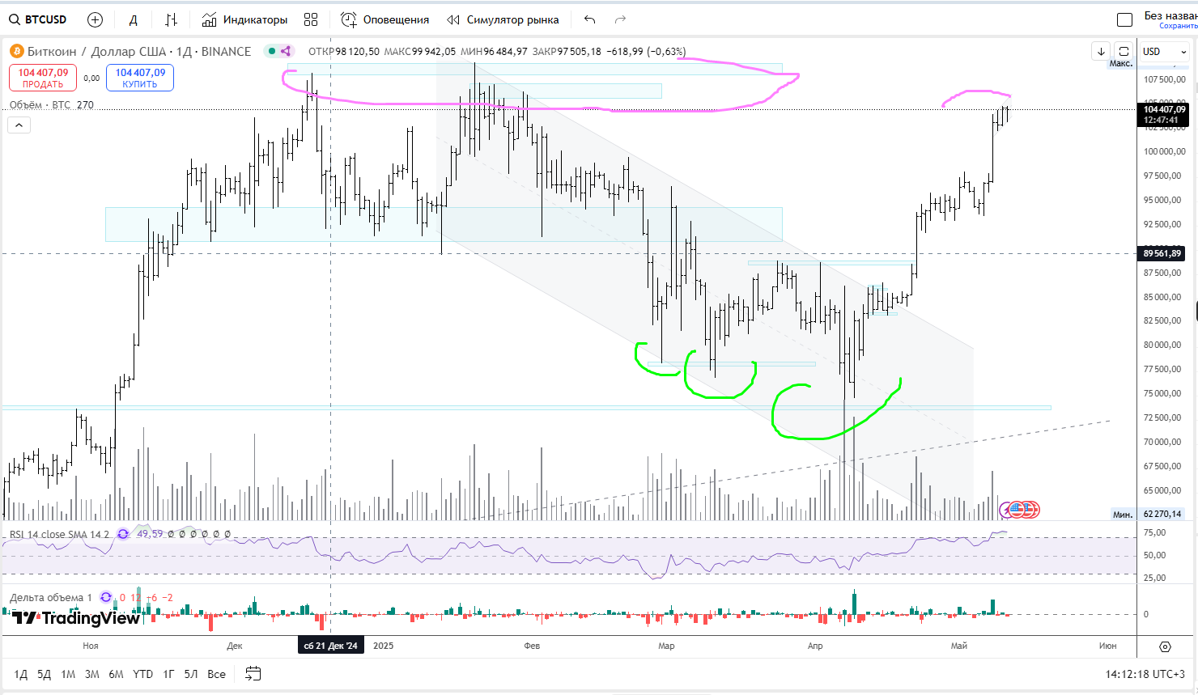Click the RSI purple refresh loading icon
Image resolution: width=1198 pixels, height=695 pixels.
[x=123, y=534]
